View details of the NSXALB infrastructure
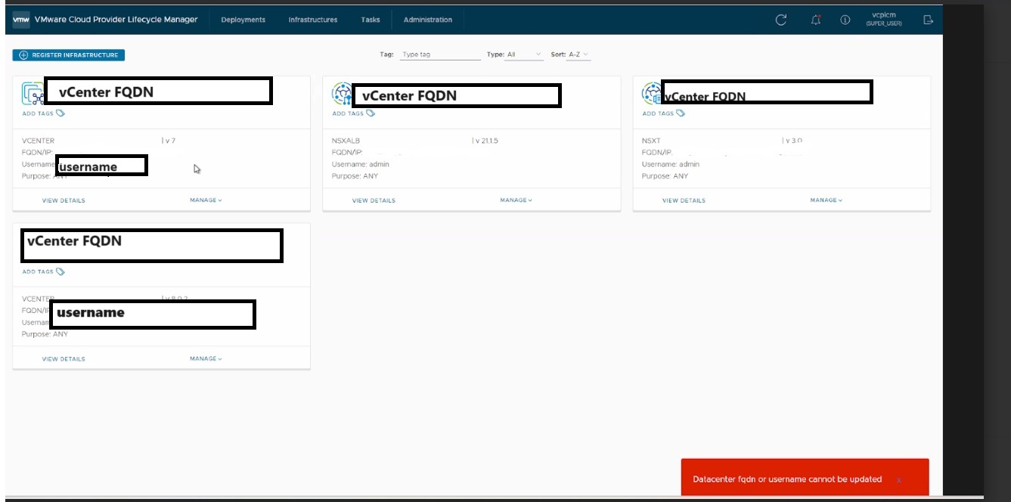Viewport: 1011px width, 502px height. (374, 200)
